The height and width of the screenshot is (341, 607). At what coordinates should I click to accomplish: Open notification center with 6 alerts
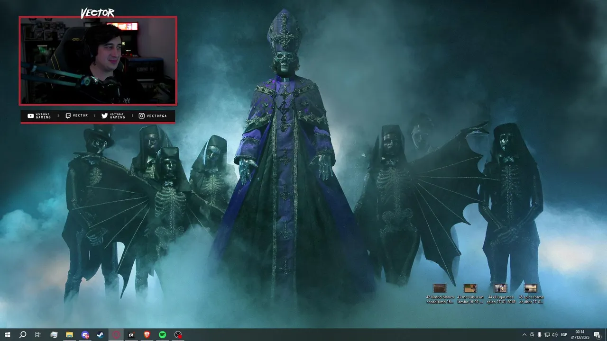pyautogui.click(x=597, y=335)
